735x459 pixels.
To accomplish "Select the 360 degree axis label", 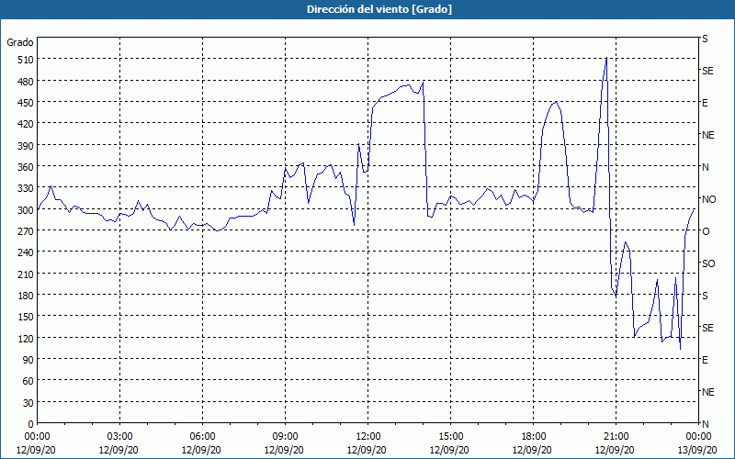I will coord(26,167).
